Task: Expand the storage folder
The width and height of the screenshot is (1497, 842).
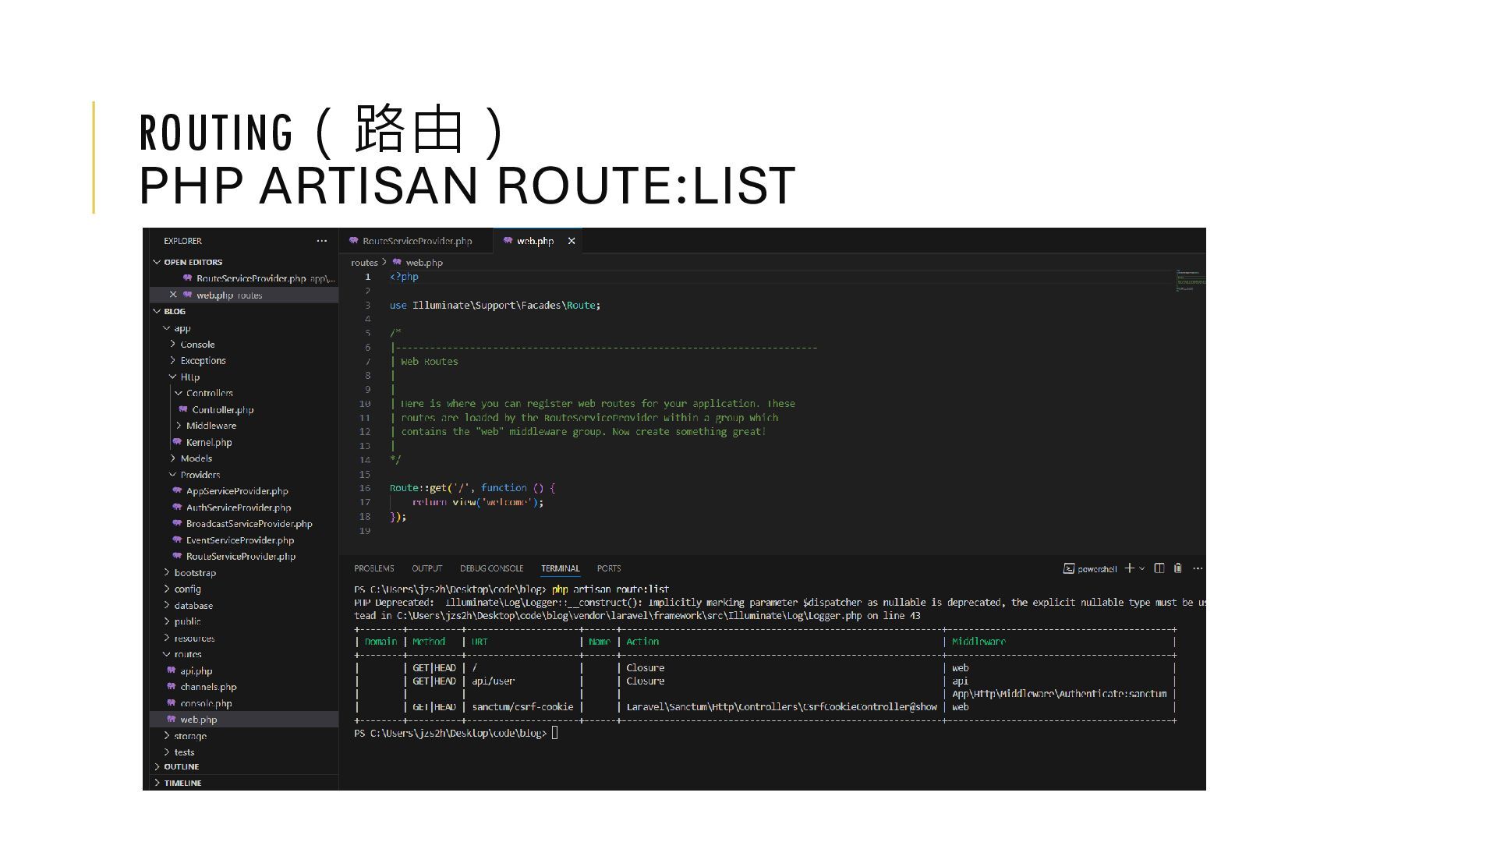Action: 190,736
